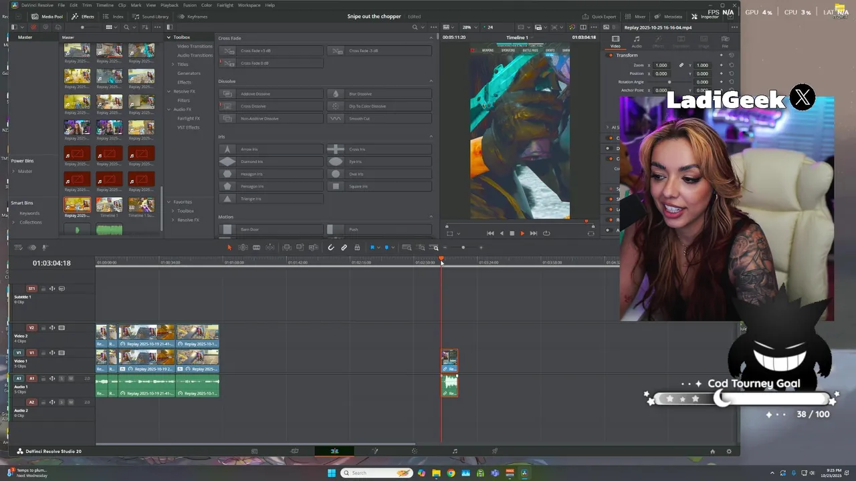
Task: Open the Workspace menu
Action: click(x=249, y=5)
